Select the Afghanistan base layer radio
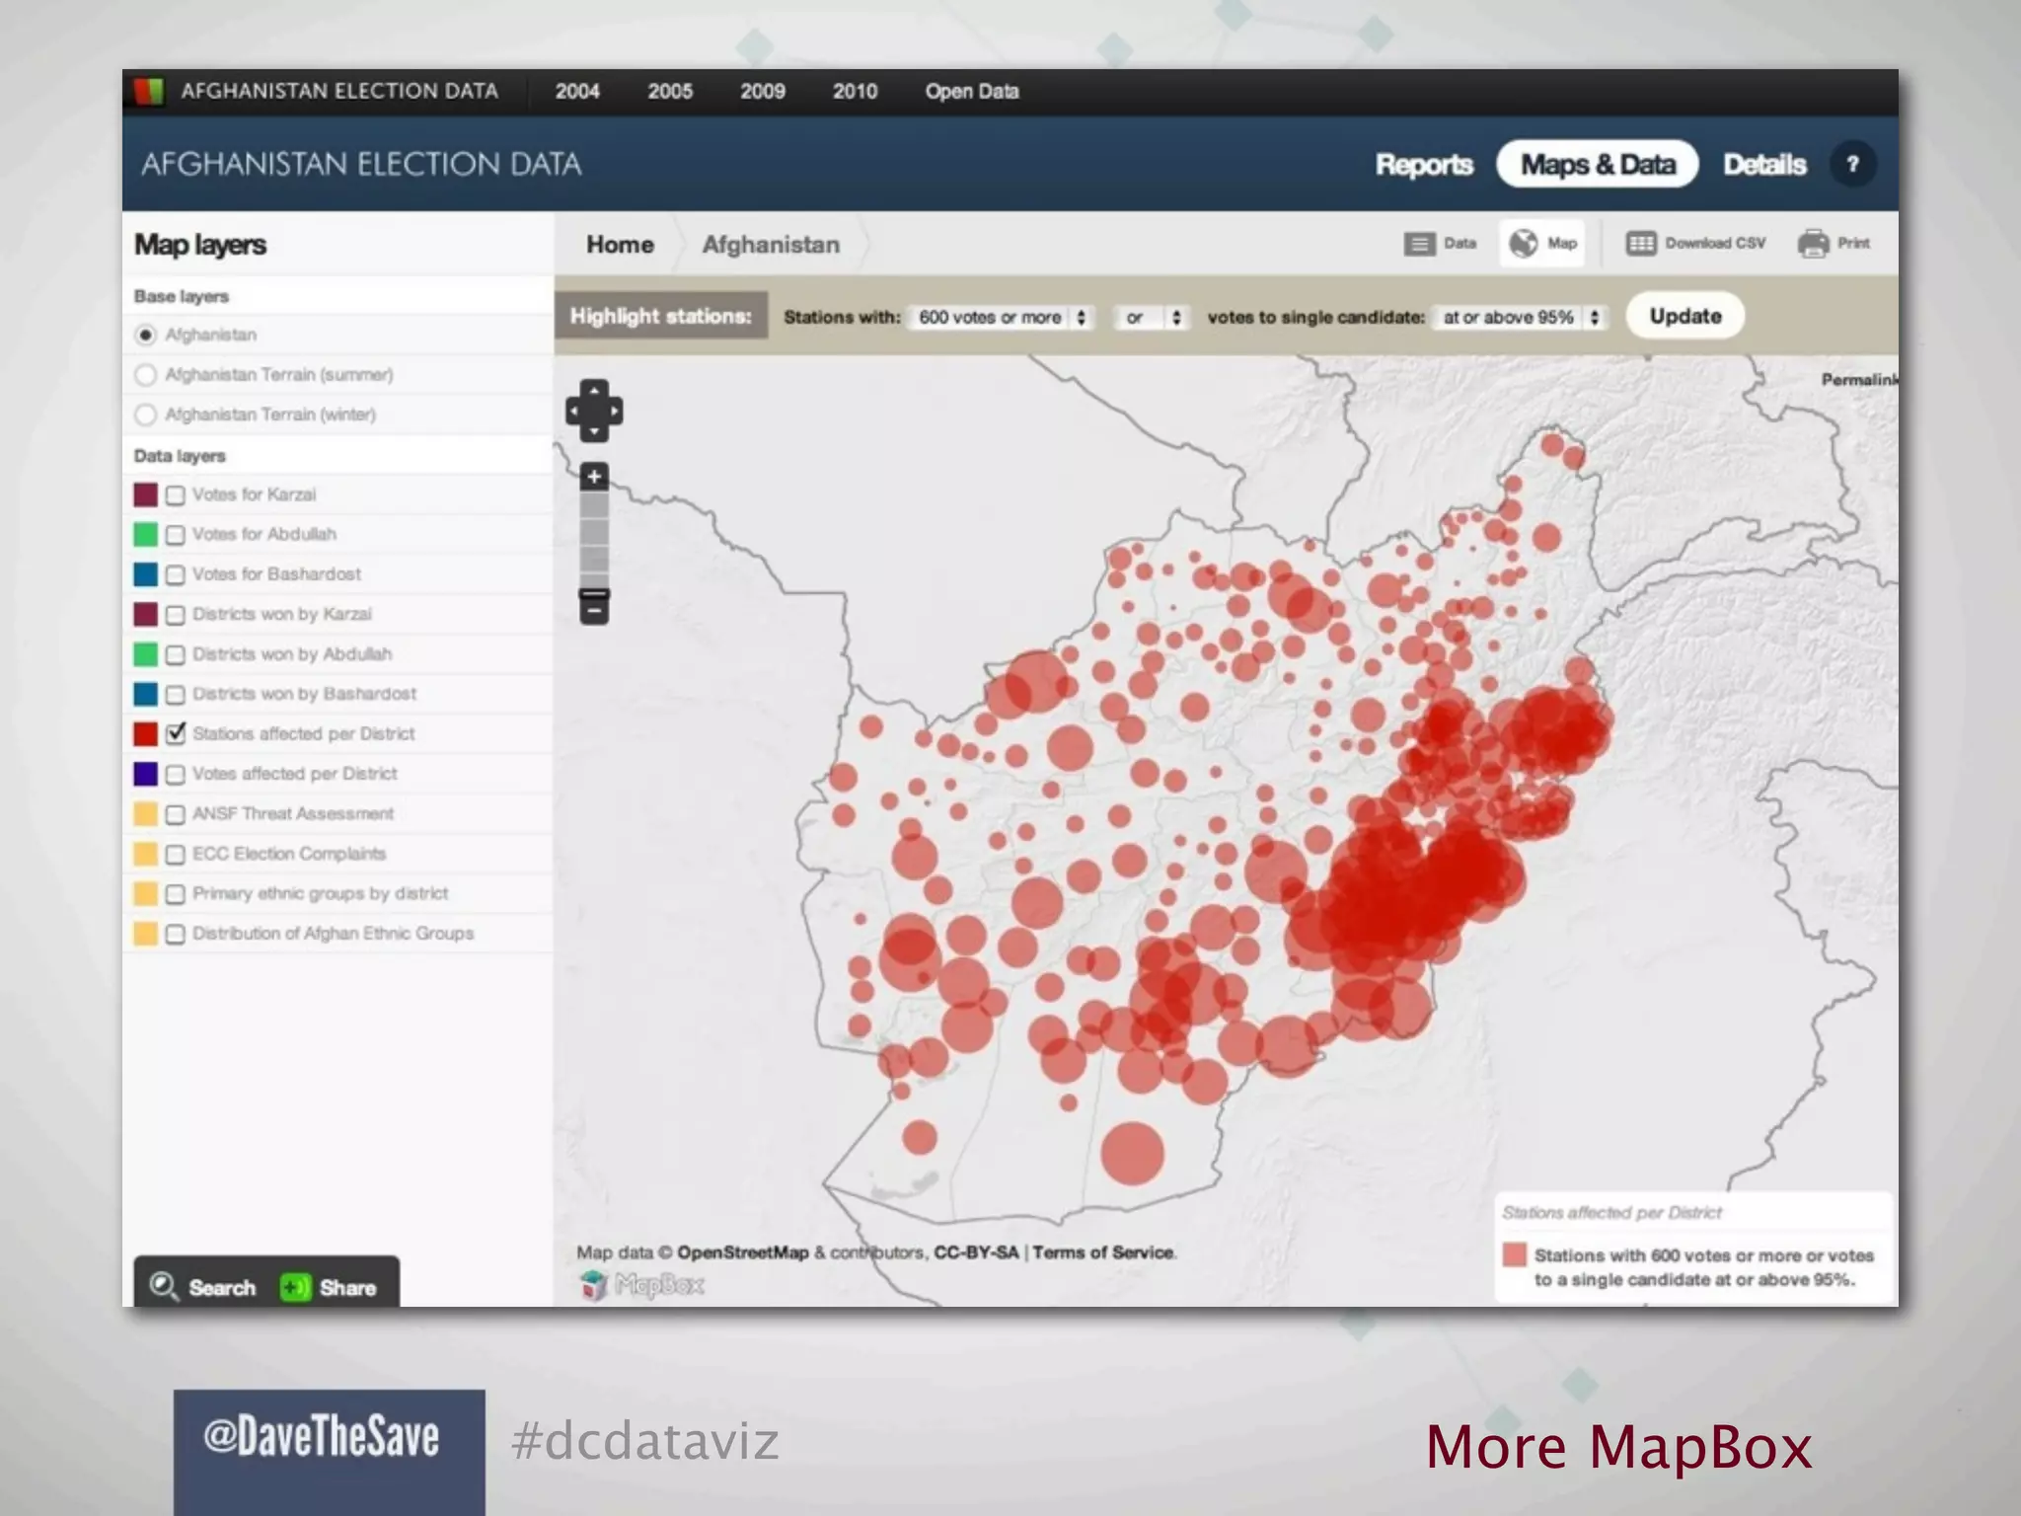Viewport: 2021px width, 1516px height. click(x=146, y=336)
